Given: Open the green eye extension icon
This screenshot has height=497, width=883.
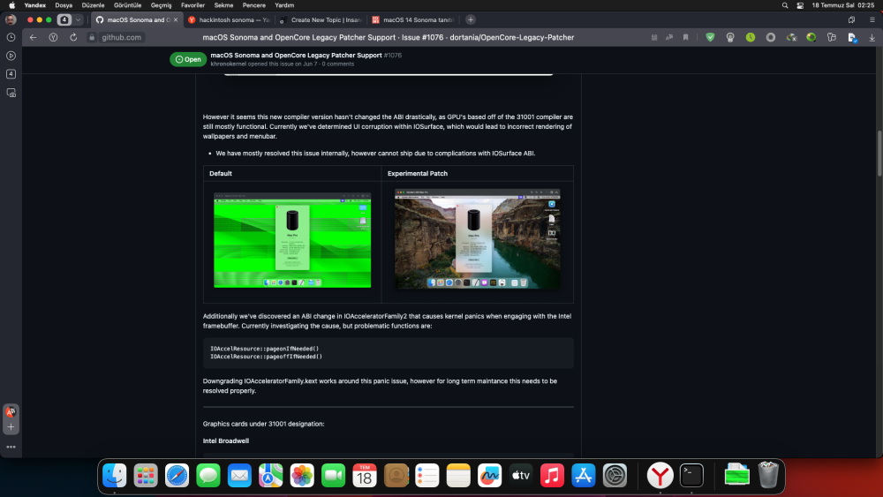Looking at the screenshot, I should point(811,37).
